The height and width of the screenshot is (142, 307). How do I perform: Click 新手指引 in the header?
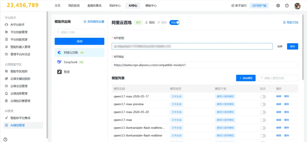[x=239, y=6]
